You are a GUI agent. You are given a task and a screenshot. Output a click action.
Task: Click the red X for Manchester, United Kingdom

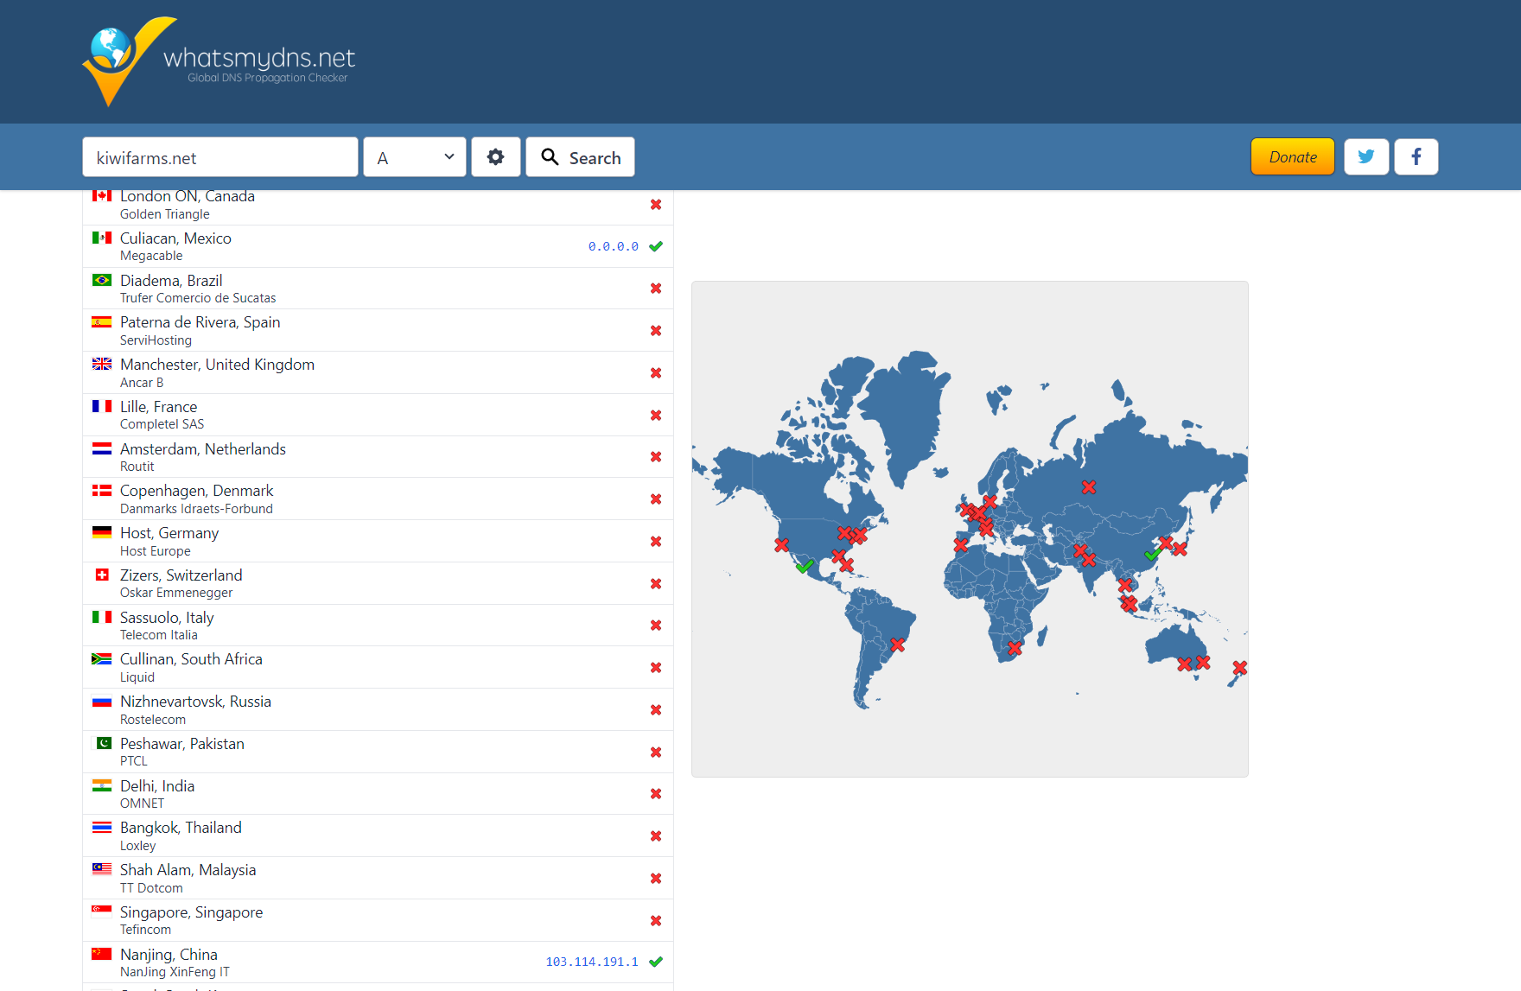[x=656, y=373]
